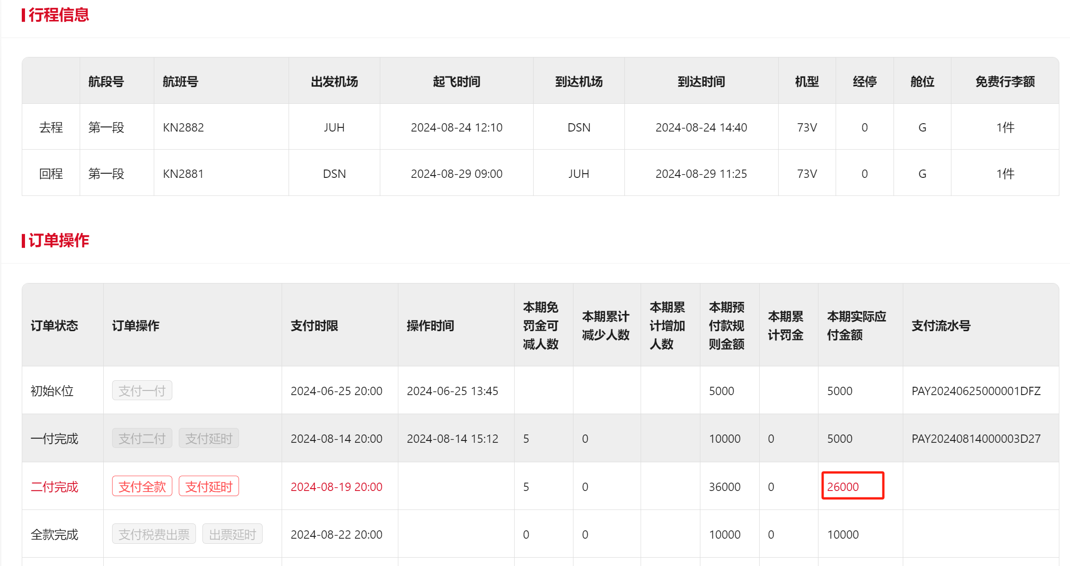Click the 起飞时间 column header
Viewport: 1070px width, 566px height.
[456, 82]
